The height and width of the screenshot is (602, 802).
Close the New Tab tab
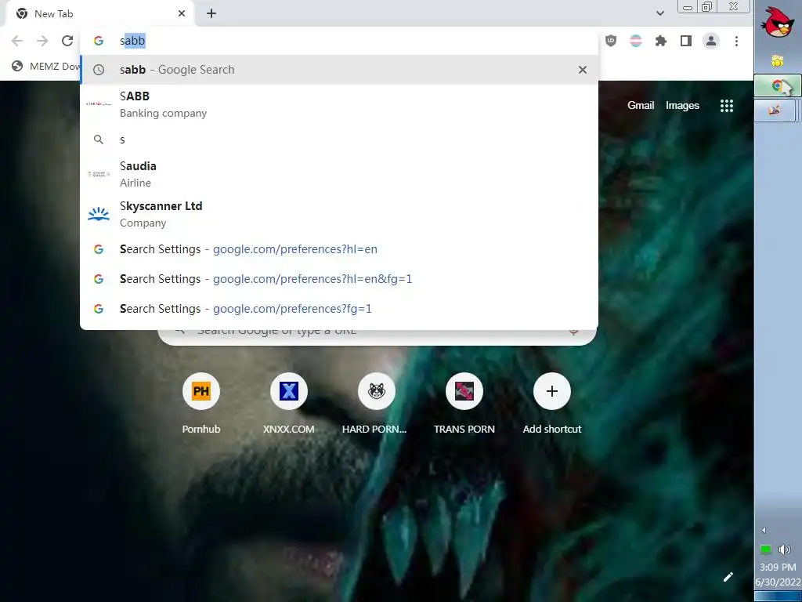coord(182,14)
